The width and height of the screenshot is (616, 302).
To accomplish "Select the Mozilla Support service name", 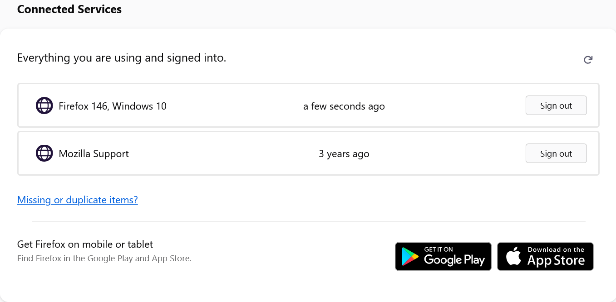I will click(x=94, y=154).
